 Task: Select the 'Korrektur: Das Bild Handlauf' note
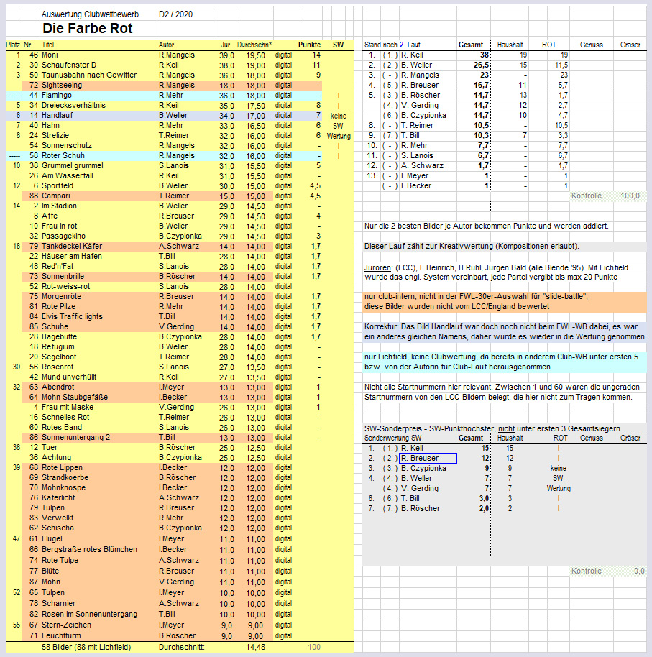point(505,332)
